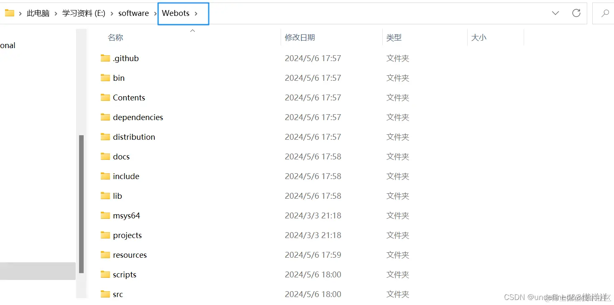Select the include folder name
This screenshot has height=305, width=614.
(x=126, y=176)
